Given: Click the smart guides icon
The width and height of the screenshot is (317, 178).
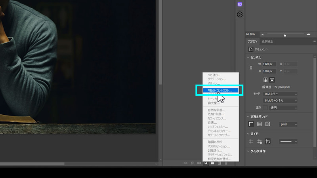Looking at the screenshot, I should [x=268, y=142].
